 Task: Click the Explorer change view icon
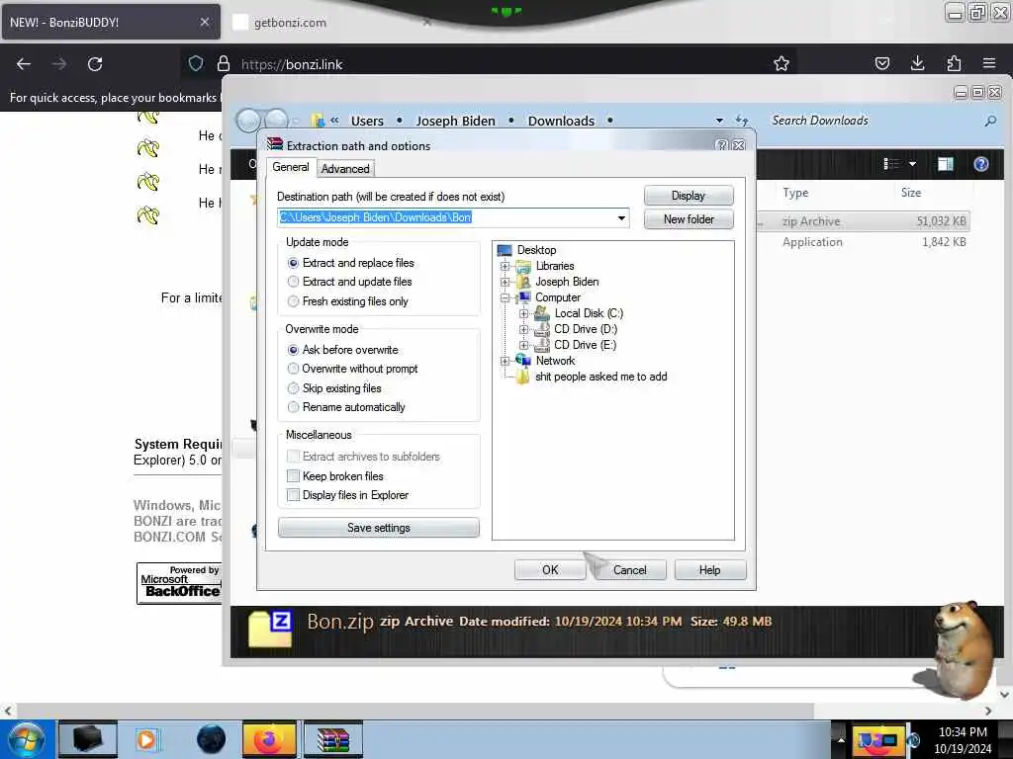point(891,164)
